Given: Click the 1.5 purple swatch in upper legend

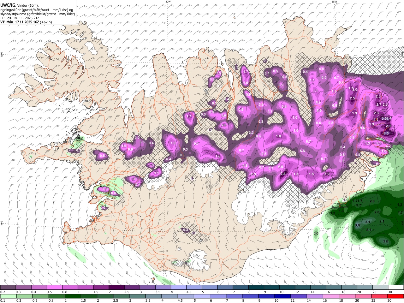Looking at the screenshot, I should (x=101, y=288).
